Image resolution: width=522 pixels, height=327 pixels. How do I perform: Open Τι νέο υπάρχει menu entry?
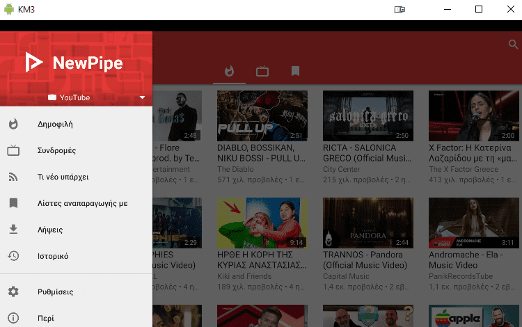click(x=77, y=177)
